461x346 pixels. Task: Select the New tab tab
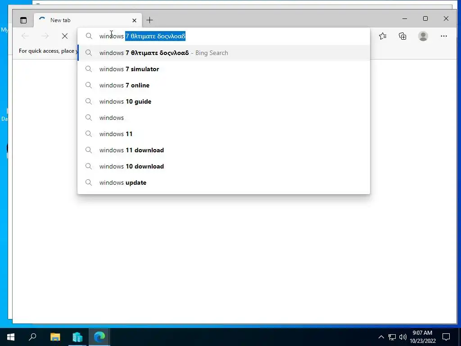click(88, 20)
